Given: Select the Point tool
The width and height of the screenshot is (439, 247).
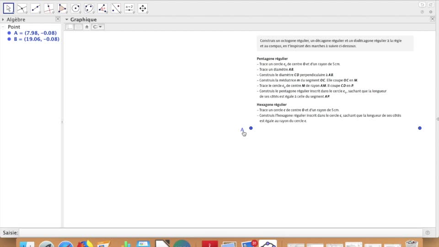Looking at the screenshot, I should (22, 8).
